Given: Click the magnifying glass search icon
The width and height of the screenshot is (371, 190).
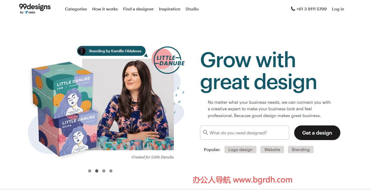Looking at the screenshot, I should [205, 133].
